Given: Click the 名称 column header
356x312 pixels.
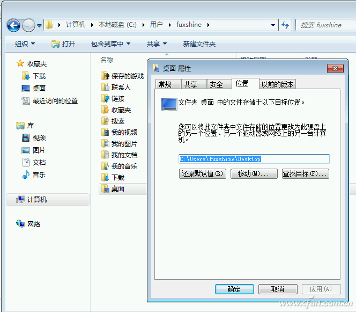Looking at the screenshot, I should (x=107, y=60).
